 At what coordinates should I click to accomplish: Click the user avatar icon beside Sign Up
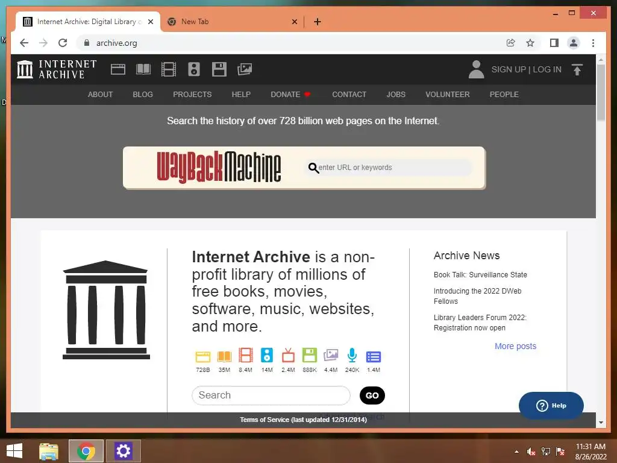(x=476, y=69)
